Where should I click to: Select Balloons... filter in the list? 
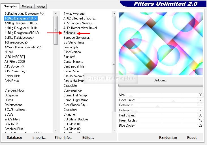tap(70, 33)
